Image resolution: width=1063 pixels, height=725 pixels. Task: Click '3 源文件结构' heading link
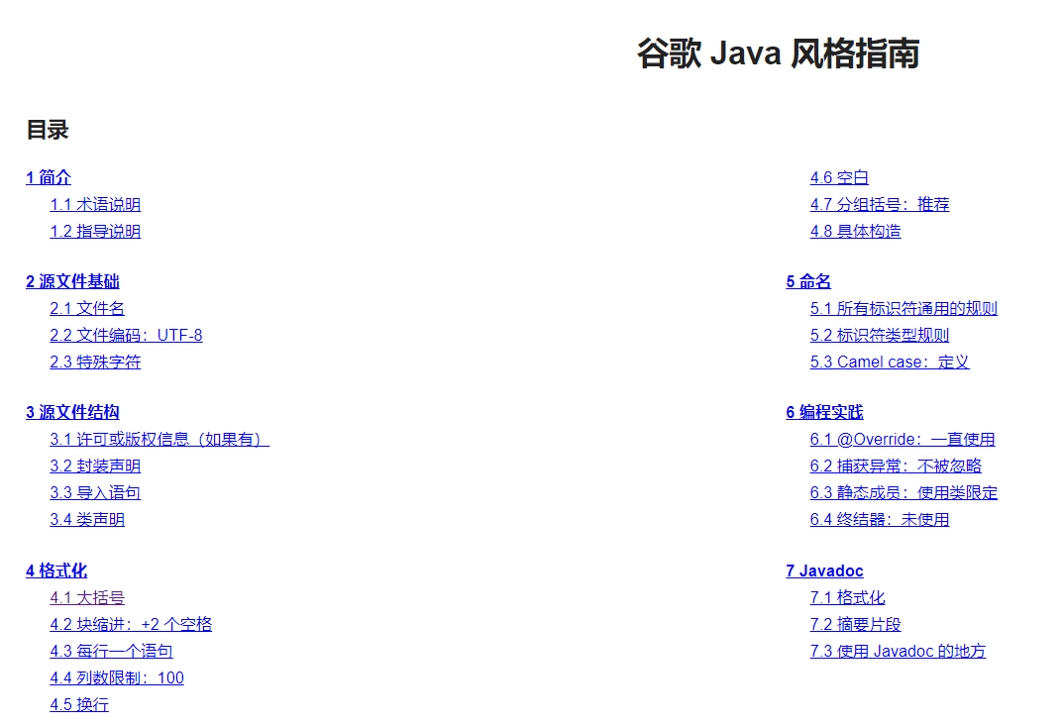pyautogui.click(x=72, y=413)
